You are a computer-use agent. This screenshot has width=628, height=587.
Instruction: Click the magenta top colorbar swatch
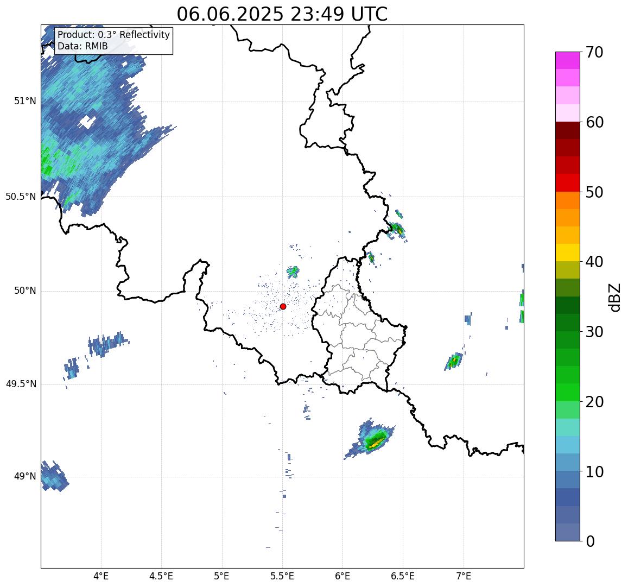pyautogui.click(x=568, y=60)
